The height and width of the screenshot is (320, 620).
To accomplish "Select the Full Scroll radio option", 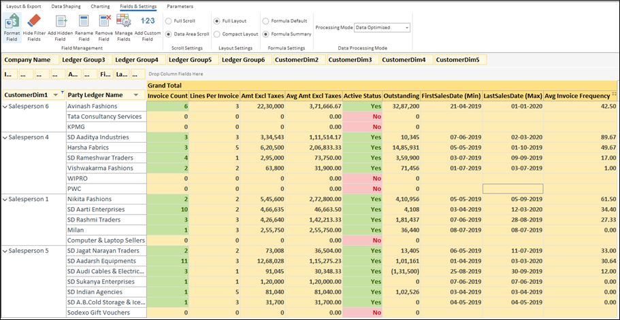I will tap(168, 21).
